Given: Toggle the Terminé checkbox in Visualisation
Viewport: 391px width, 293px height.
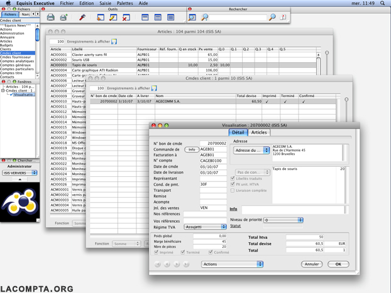Looking at the screenshot, I should pyautogui.click(x=183, y=252).
